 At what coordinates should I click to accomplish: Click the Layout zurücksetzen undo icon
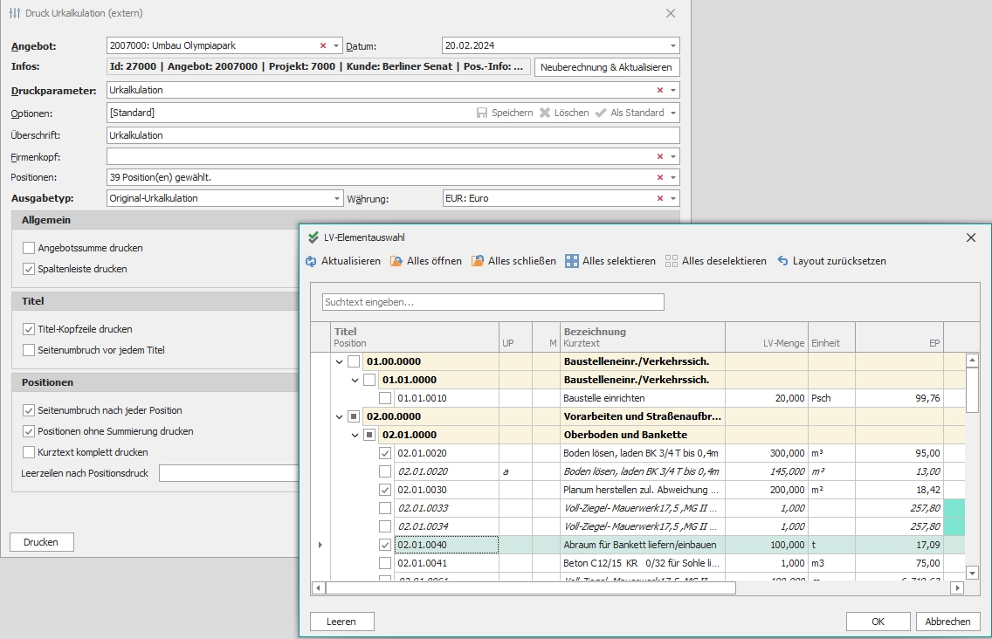782,261
